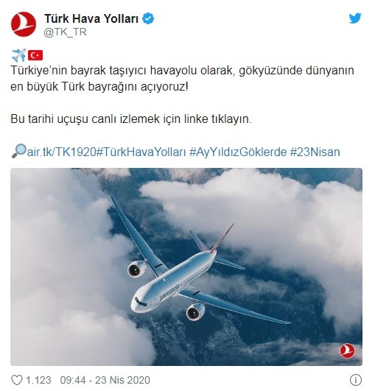Viewport: 375px width, 391px height.
Task: Click the Turkish flag emoji
Action: 35,55
